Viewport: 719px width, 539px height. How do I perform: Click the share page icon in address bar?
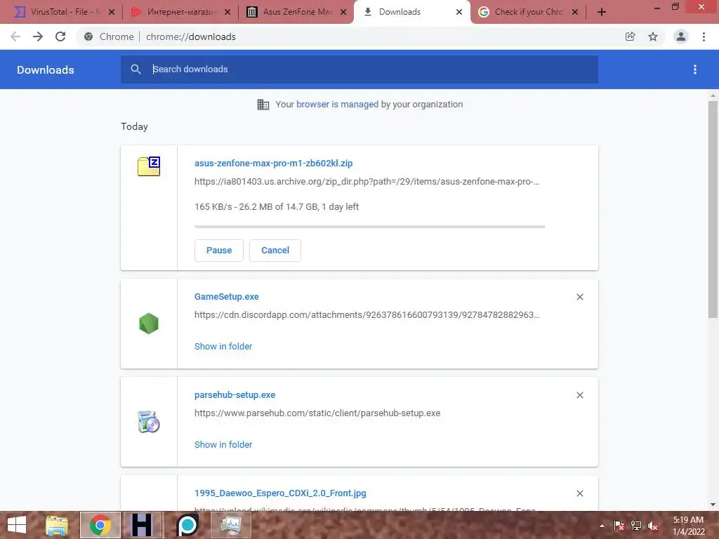pyautogui.click(x=630, y=36)
